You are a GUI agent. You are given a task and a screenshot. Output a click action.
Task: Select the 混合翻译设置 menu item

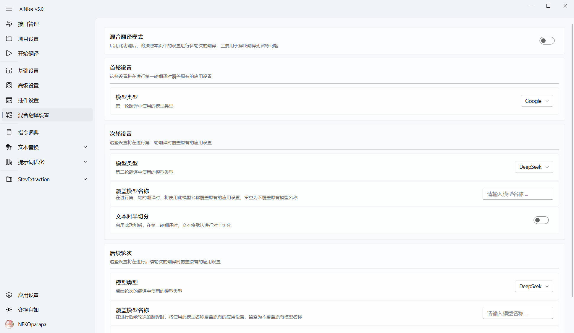tap(33, 115)
